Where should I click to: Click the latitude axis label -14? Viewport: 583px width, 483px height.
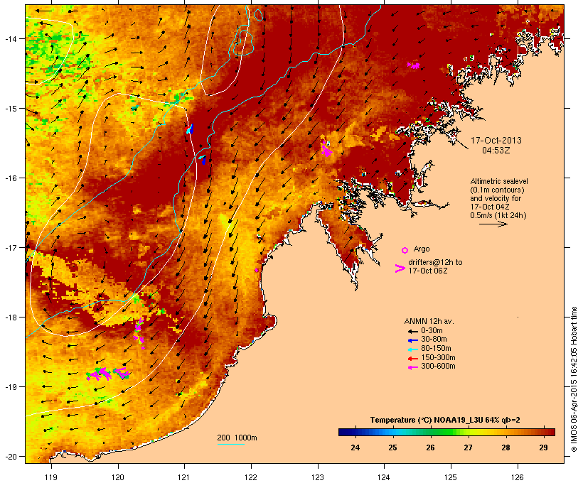point(11,39)
